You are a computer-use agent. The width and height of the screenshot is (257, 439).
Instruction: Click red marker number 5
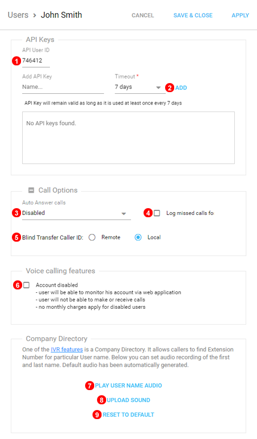[16, 238]
